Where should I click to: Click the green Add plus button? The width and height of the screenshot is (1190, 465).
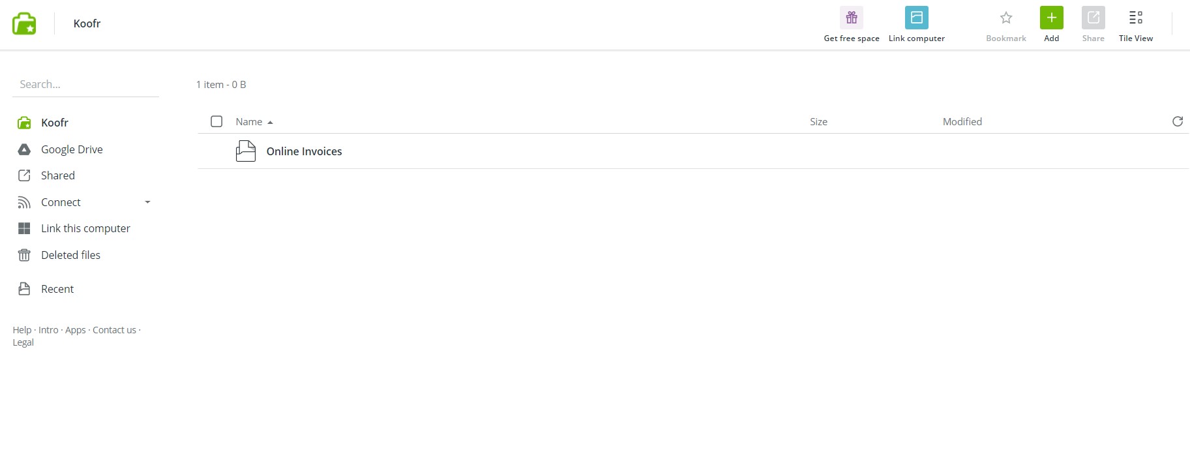[1051, 18]
